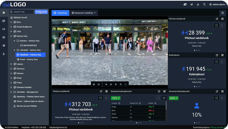The image size is (228, 129).
Task: Maximize the Příchozí návštěvník top-right widget
Action: point(222,19)
